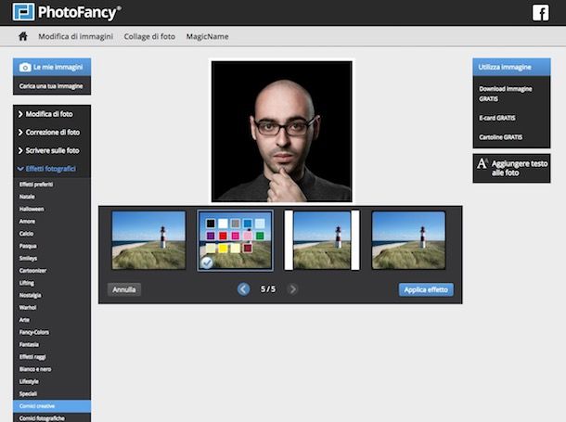Choose the first lighthouse effect thumbnail

click(x=148, y=240)
